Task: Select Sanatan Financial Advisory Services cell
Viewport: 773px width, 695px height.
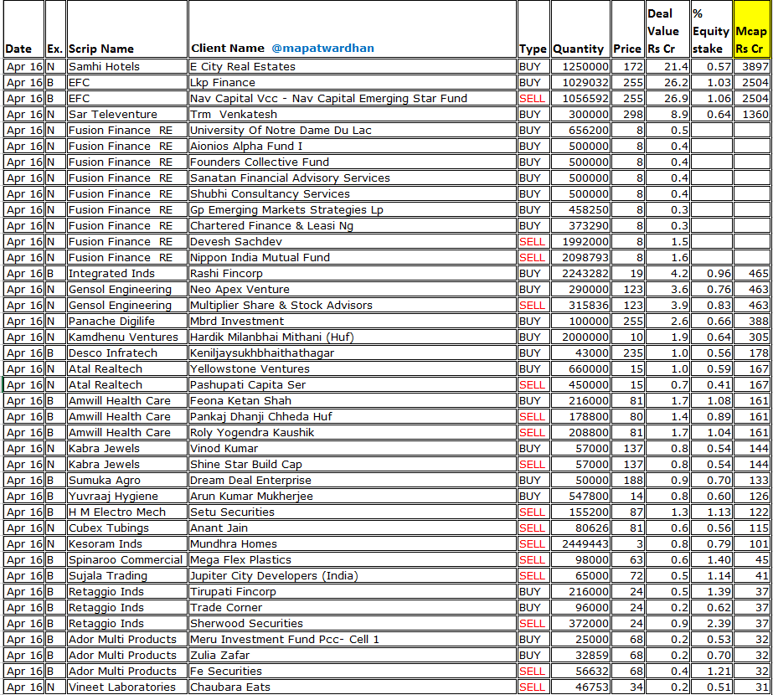Action: (x=353, y=178)
